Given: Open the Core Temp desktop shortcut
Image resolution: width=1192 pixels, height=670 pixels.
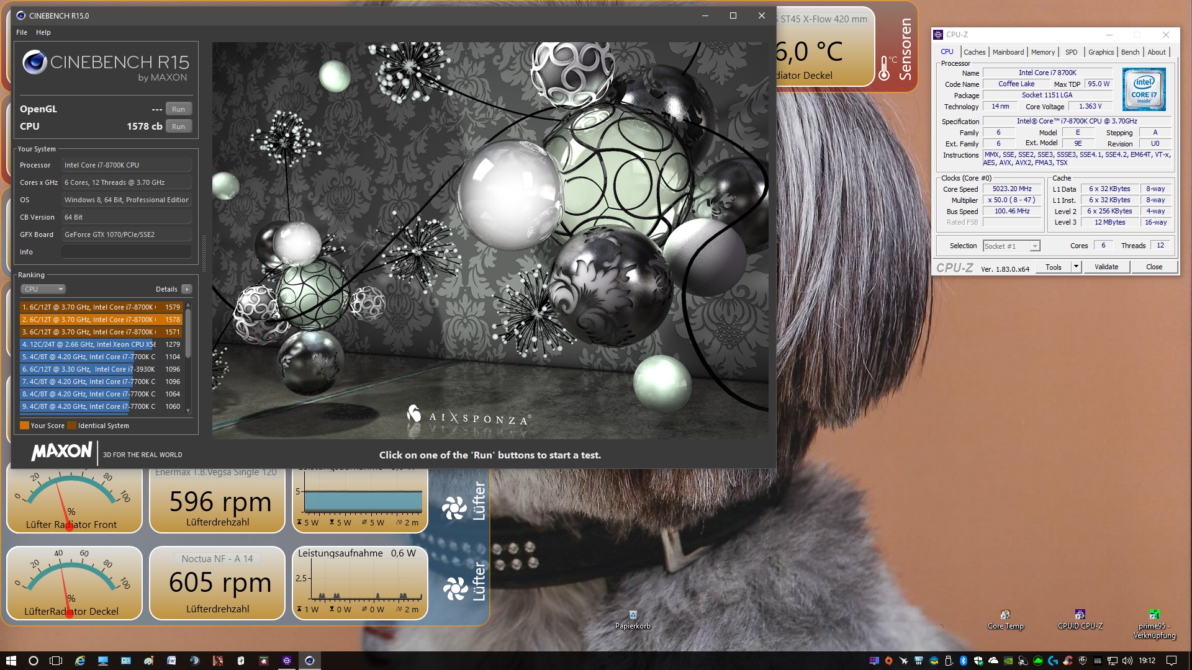Looking at the screenshot, I should (x=1005, y=616).
